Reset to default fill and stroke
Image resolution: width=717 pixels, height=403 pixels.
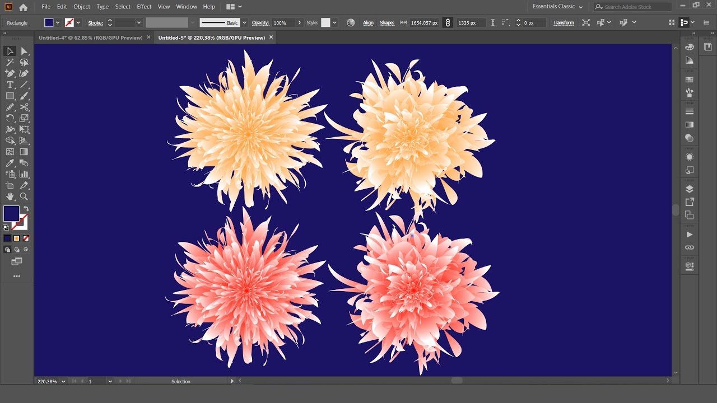tap(6, 228)
